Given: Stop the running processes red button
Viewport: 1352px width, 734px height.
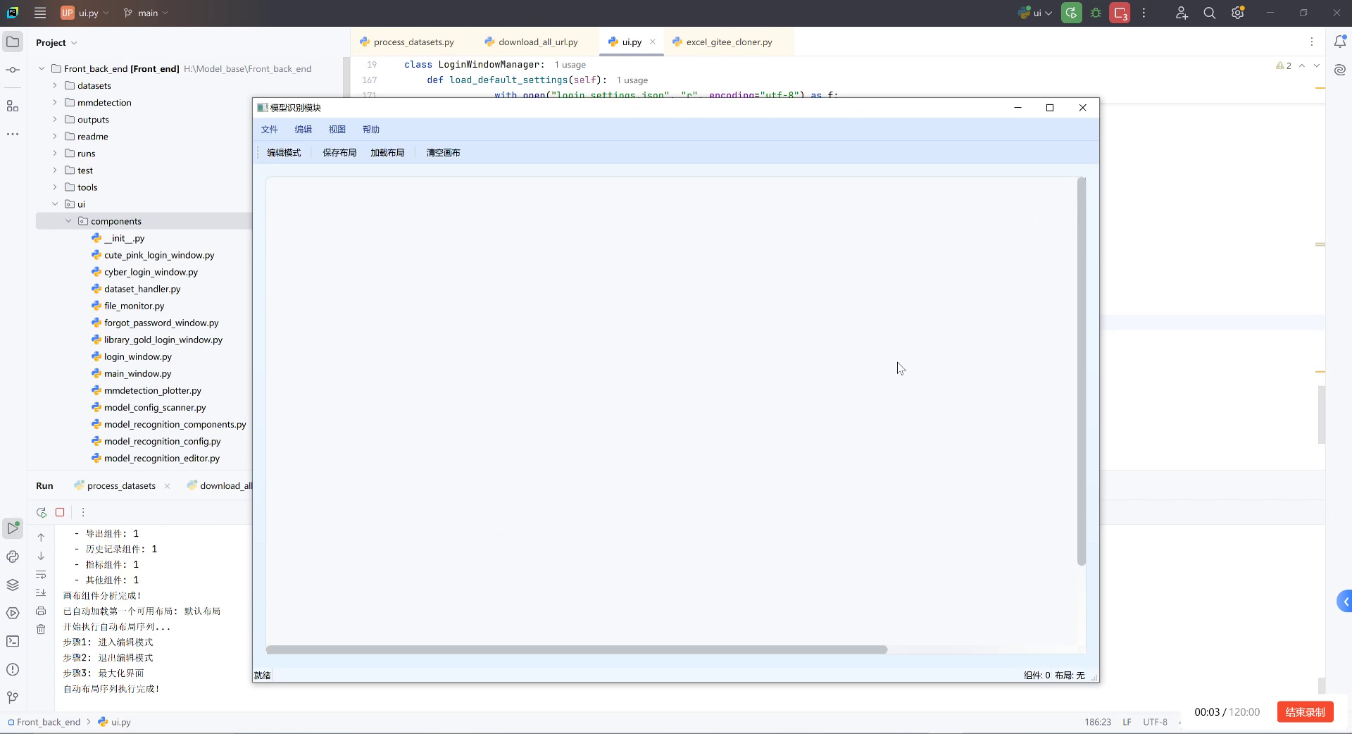Looking at the screenshot, I should [1120, 13].
